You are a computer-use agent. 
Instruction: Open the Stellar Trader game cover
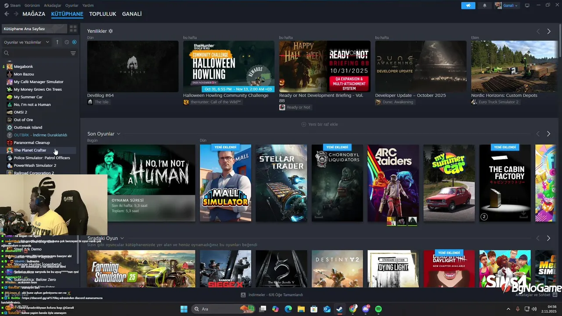pos(281,183)
